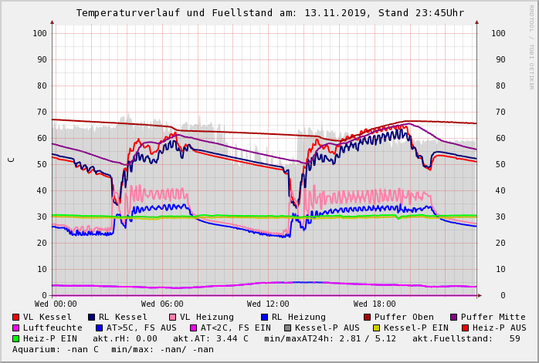Click the 'Wed 06:00' time axis label

[162, 304]
